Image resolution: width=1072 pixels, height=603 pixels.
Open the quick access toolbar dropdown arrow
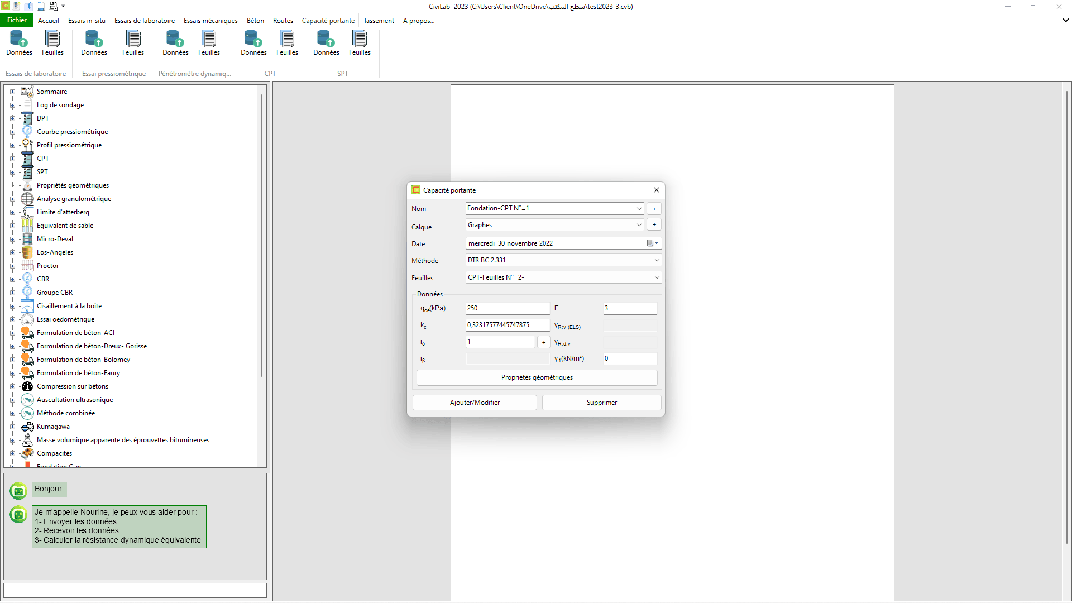[63, 6]
